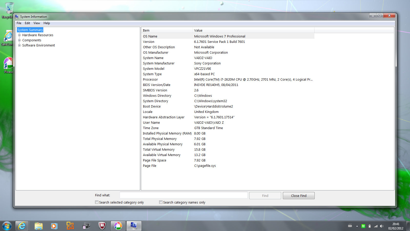Open the Help menu
The width and height of the screenshot is (410, 231).
(47, 23)
